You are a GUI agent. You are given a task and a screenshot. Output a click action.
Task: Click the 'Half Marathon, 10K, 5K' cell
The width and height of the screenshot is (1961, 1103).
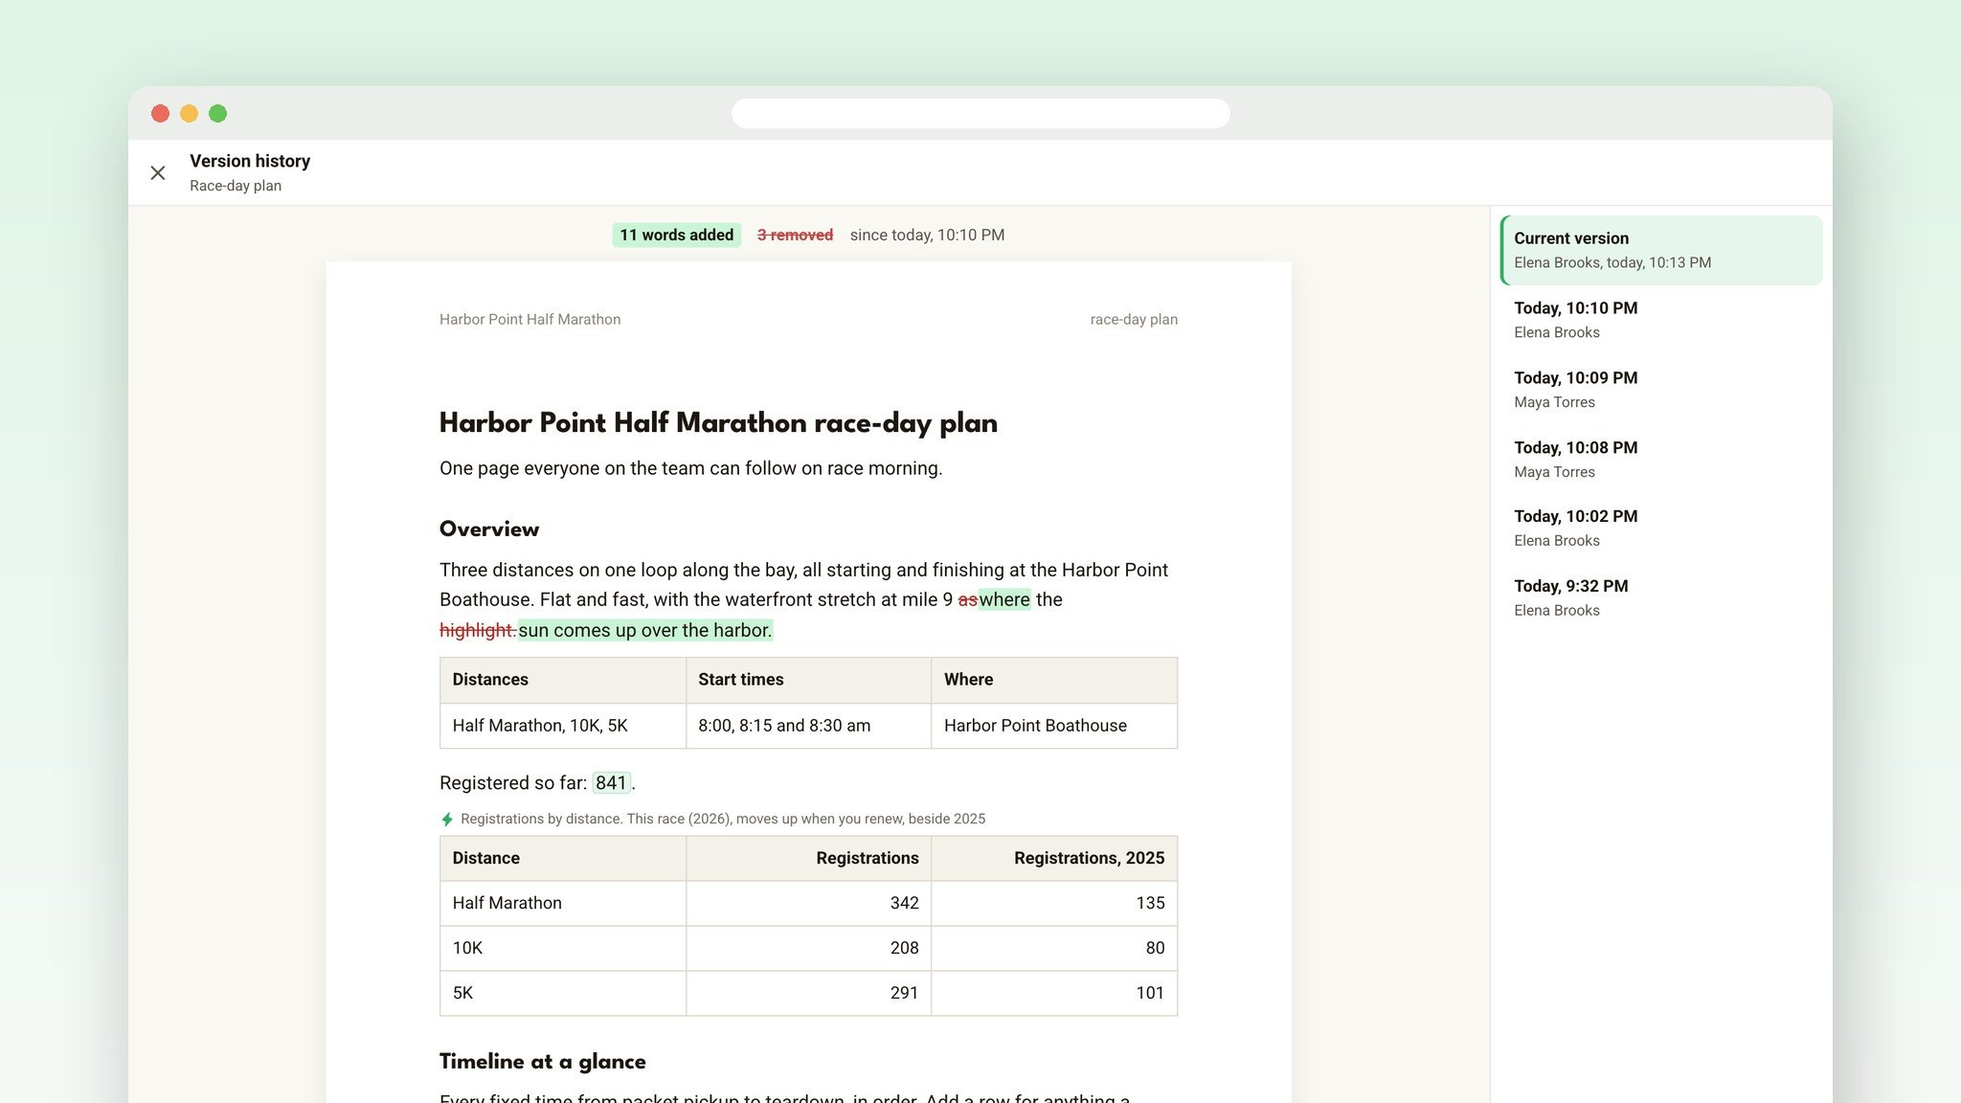tap(563, 726)
